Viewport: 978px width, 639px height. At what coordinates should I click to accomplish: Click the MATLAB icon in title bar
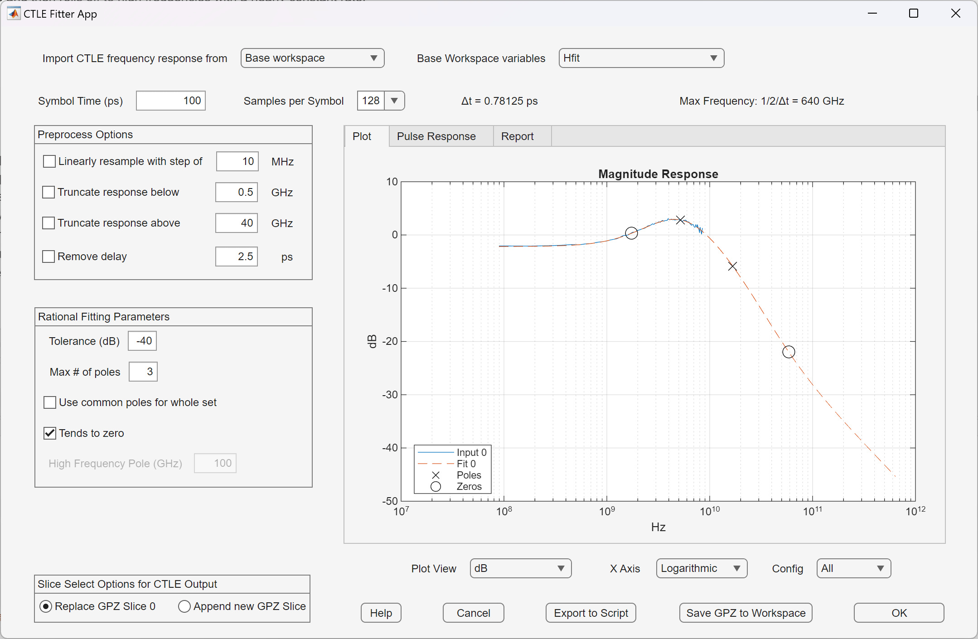pyautogui.click(x=14, y=14)
